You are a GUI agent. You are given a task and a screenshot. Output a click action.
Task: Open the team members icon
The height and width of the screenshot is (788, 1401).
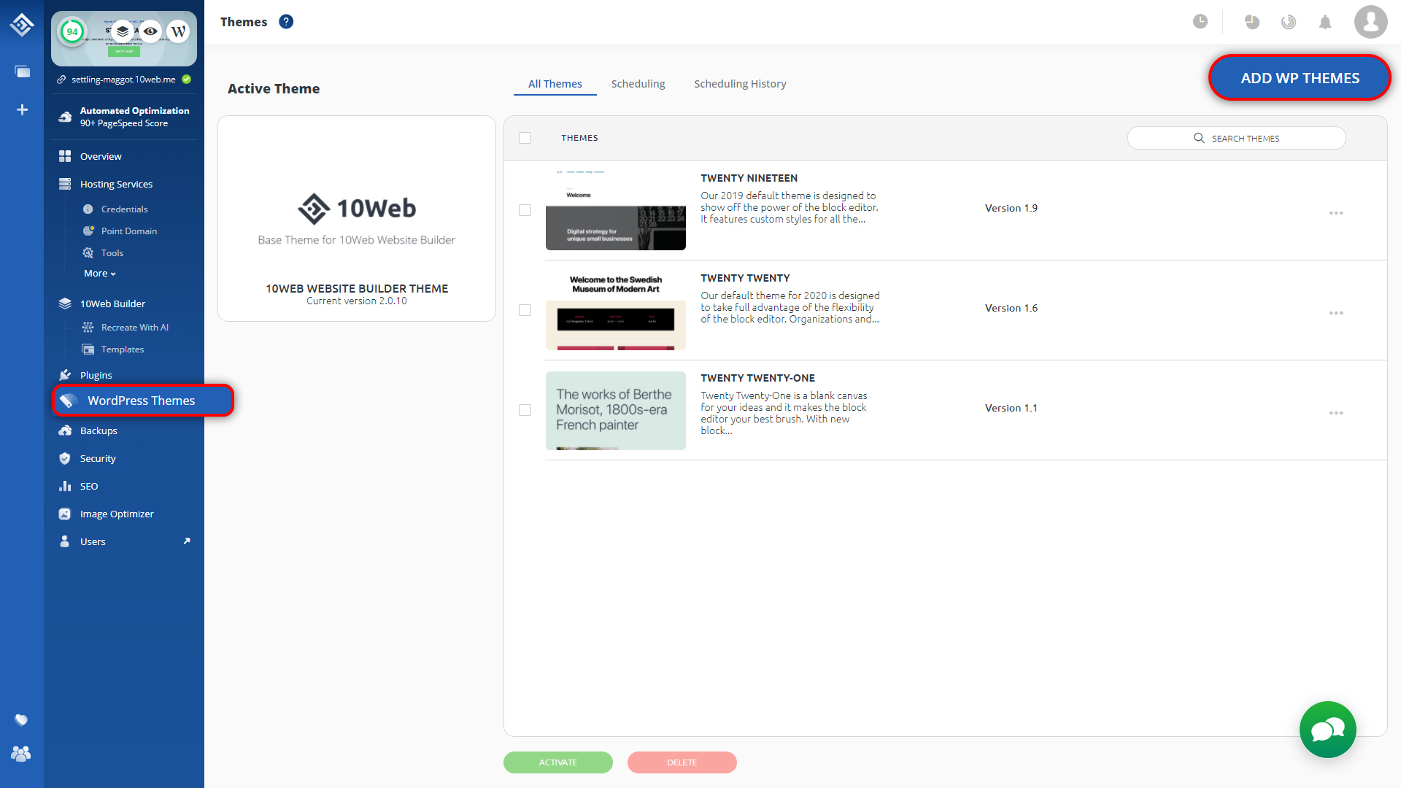click(x=21, y=754)
